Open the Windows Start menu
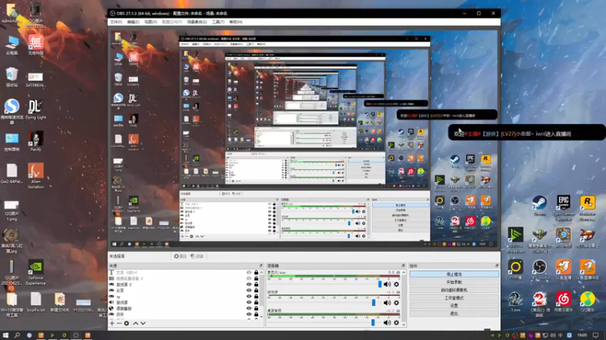 pyautogui.click(x=5, y=335)
